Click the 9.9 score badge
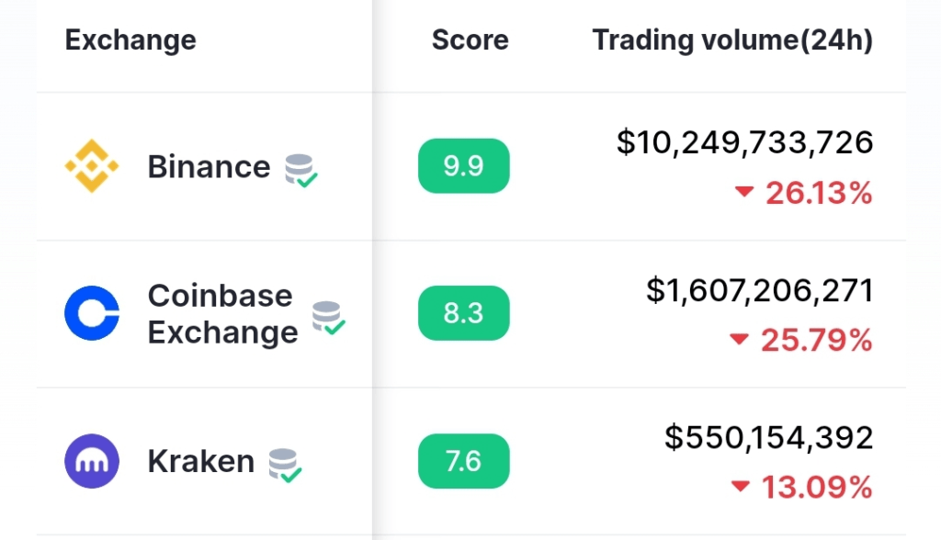 464,166
